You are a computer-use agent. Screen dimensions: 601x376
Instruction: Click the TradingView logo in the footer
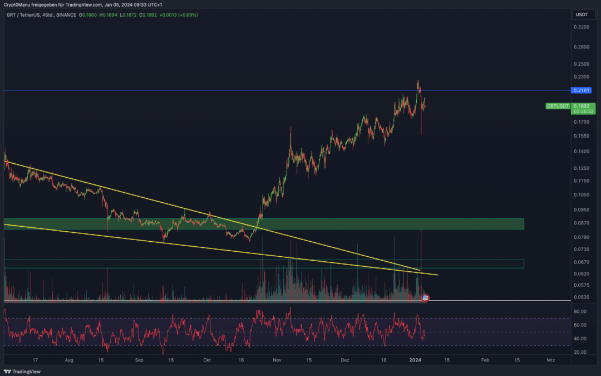[x=22, y=372]
